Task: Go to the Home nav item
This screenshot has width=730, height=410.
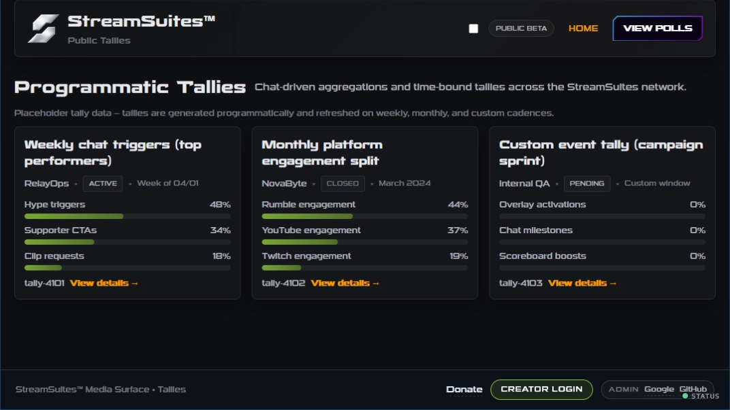Action: (x=583, y=29)
